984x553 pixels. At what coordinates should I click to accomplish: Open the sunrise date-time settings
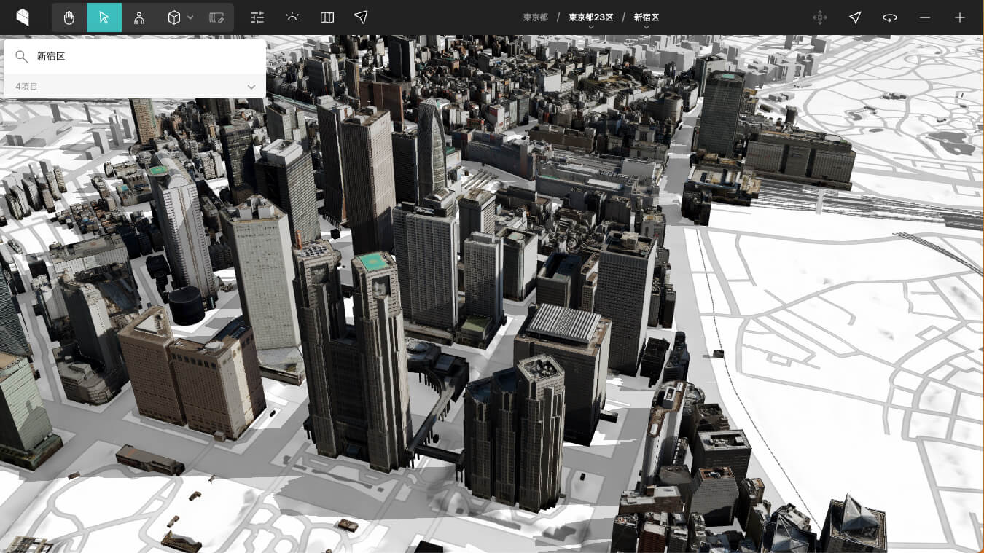coord(292,17)
